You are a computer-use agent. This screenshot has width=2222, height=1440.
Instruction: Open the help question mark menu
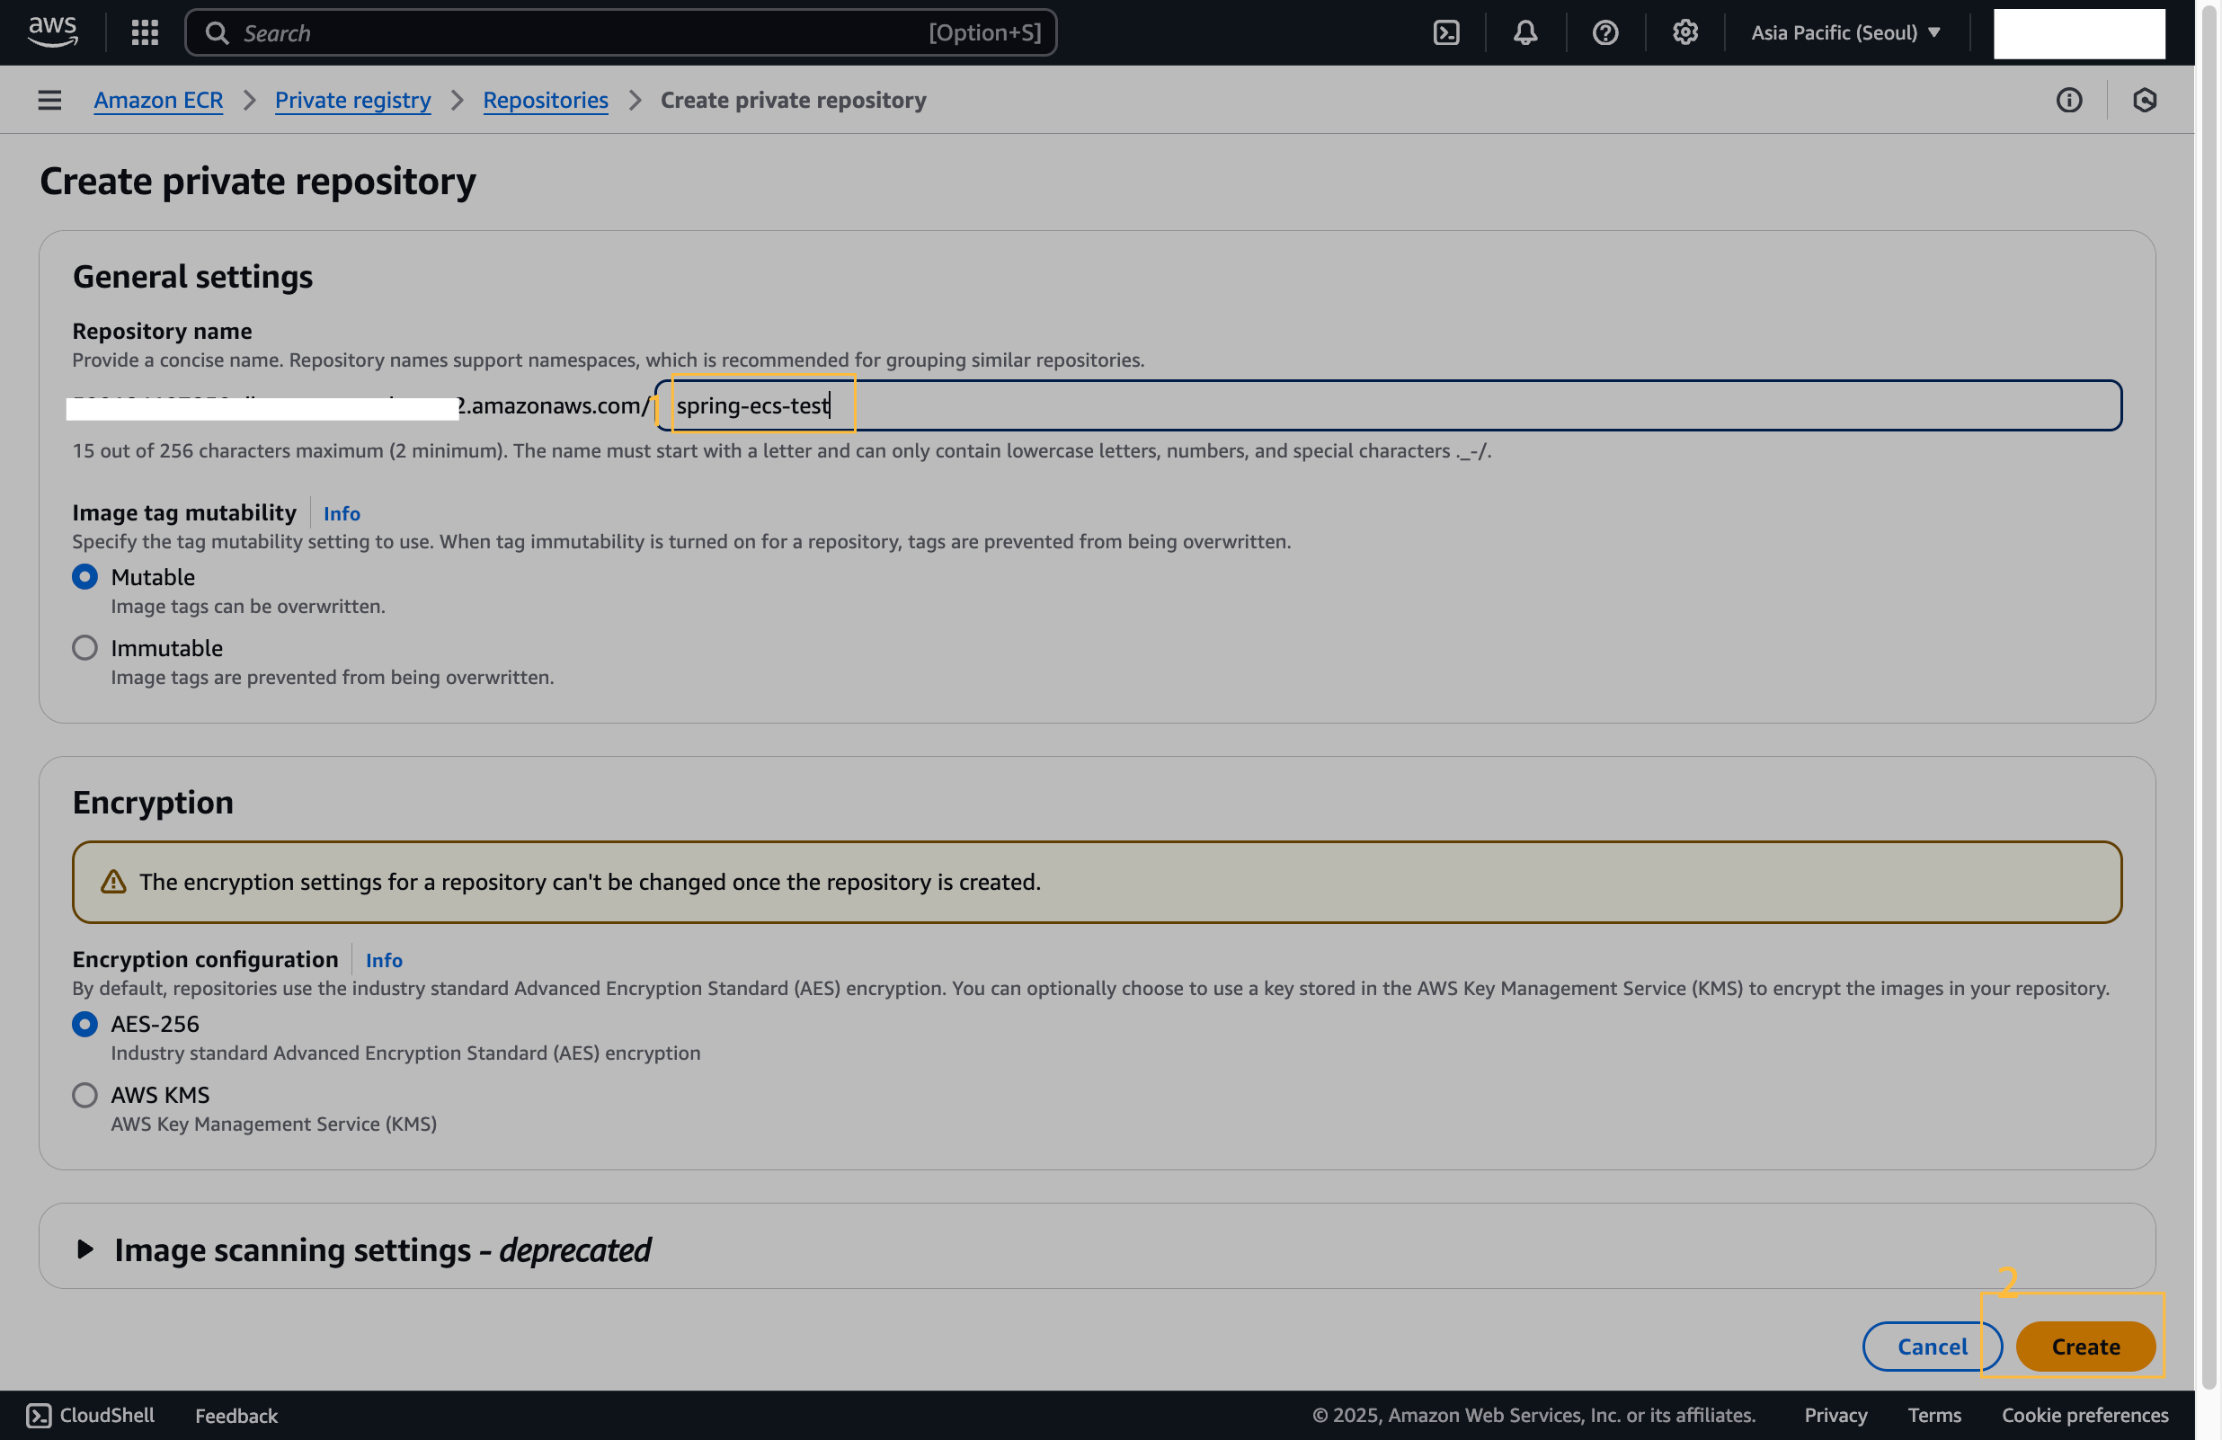pos(1604,31)
